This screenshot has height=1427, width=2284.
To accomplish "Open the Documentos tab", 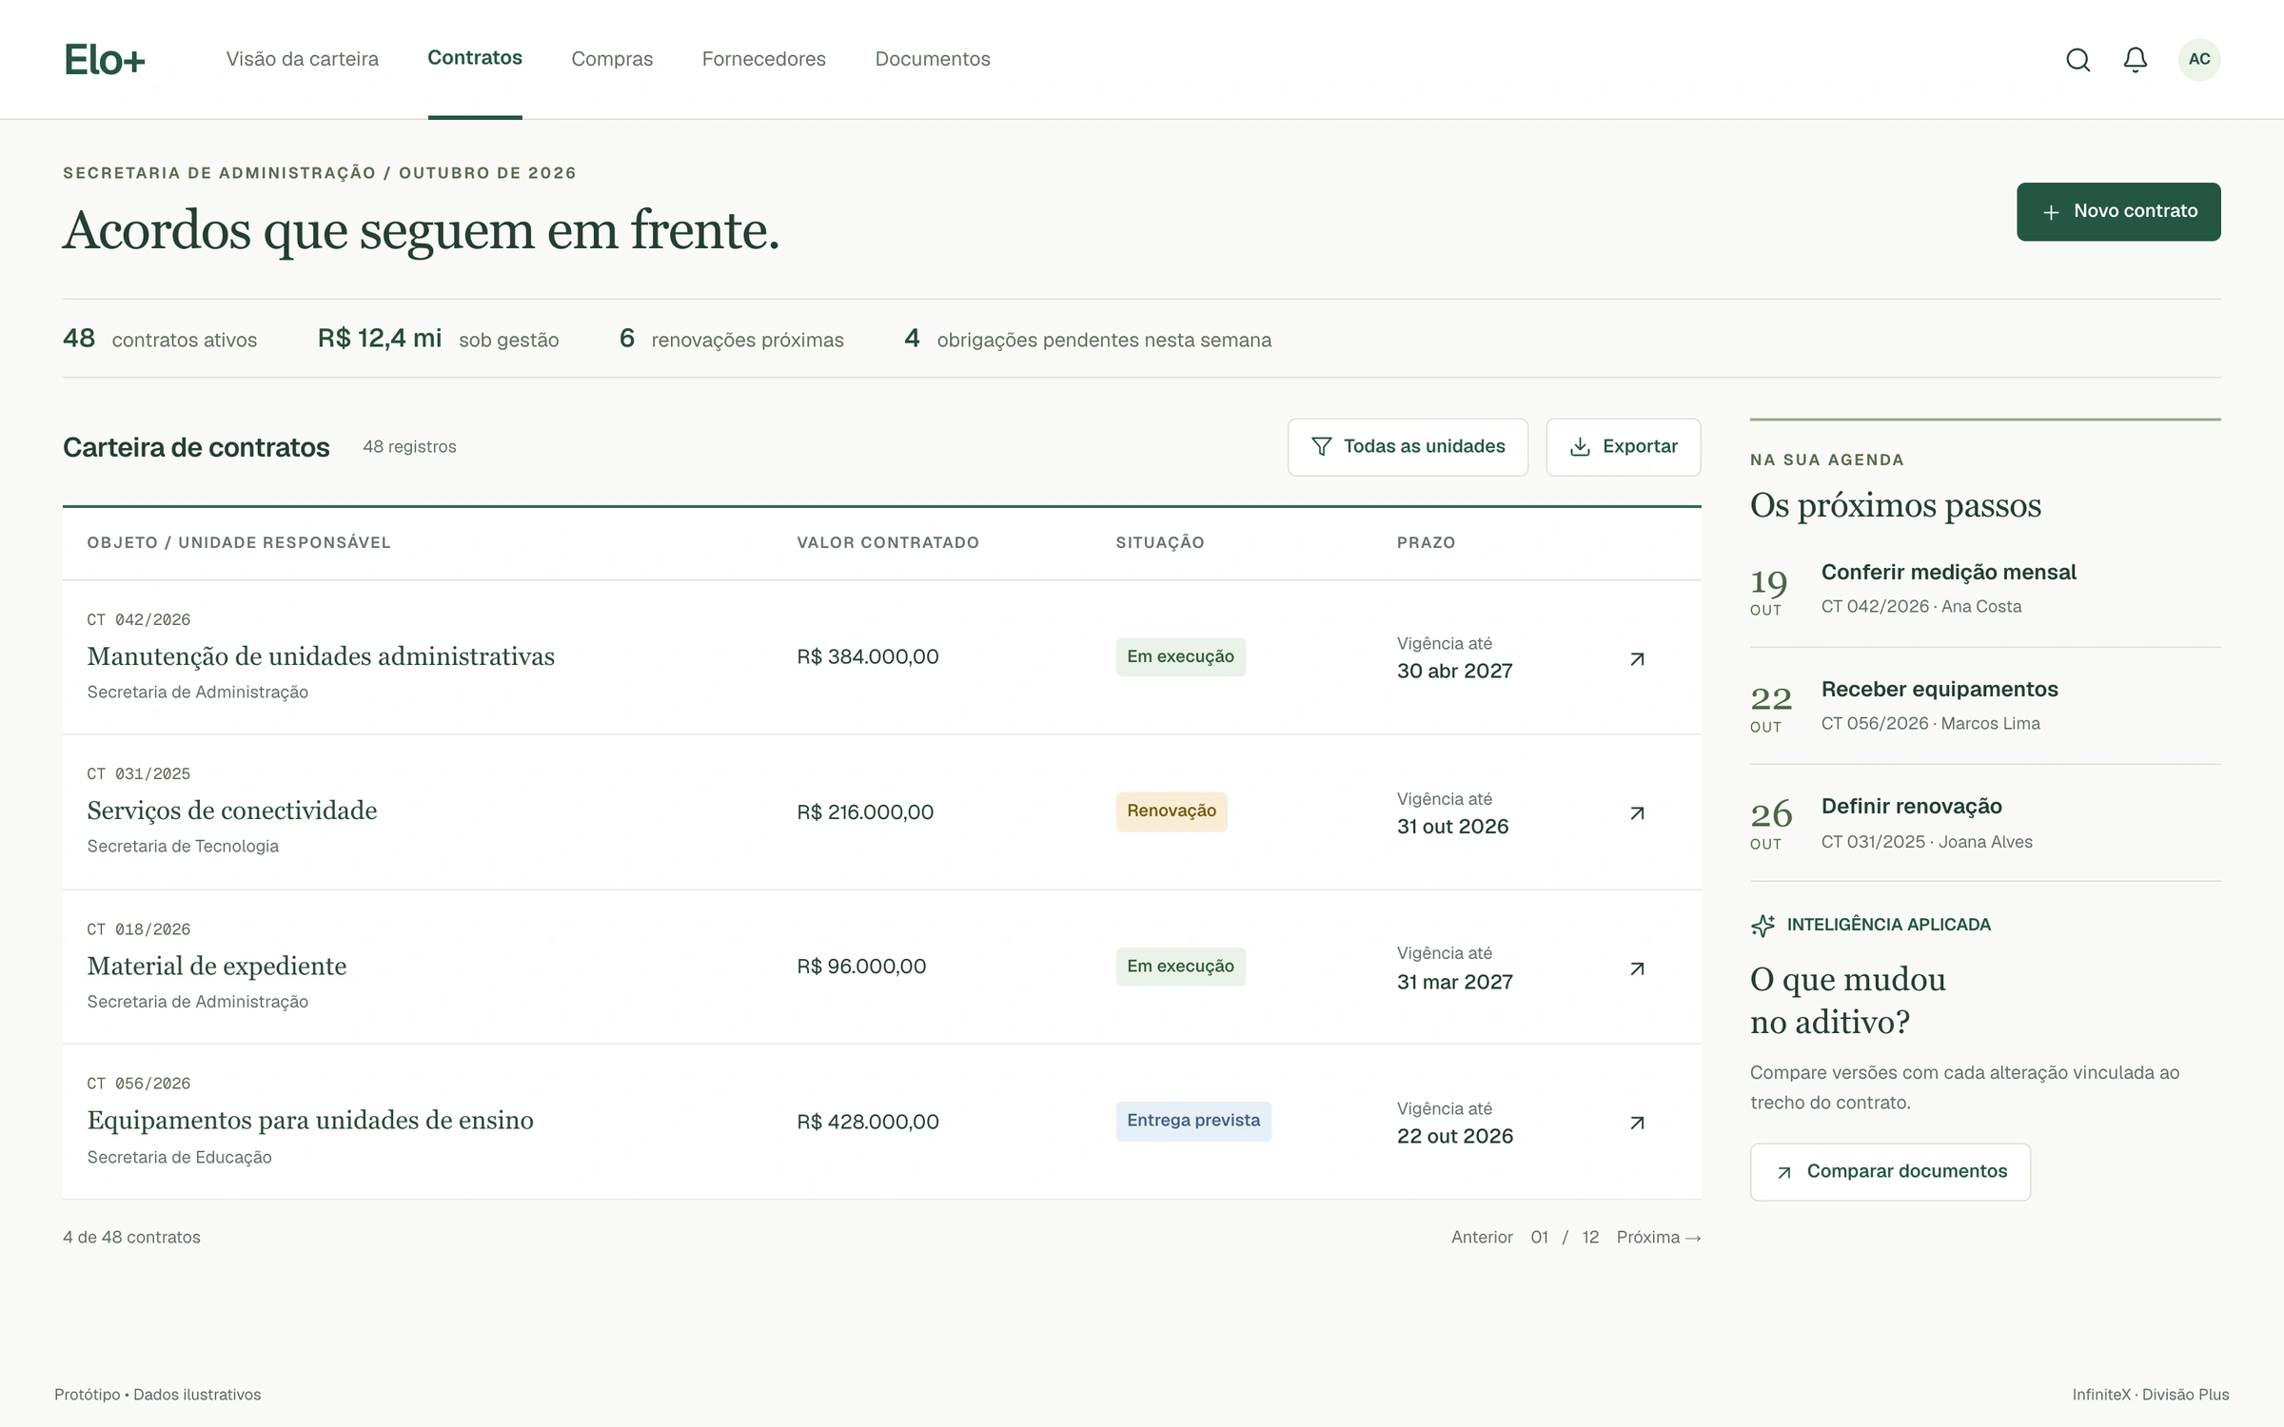I will (933, 59).
